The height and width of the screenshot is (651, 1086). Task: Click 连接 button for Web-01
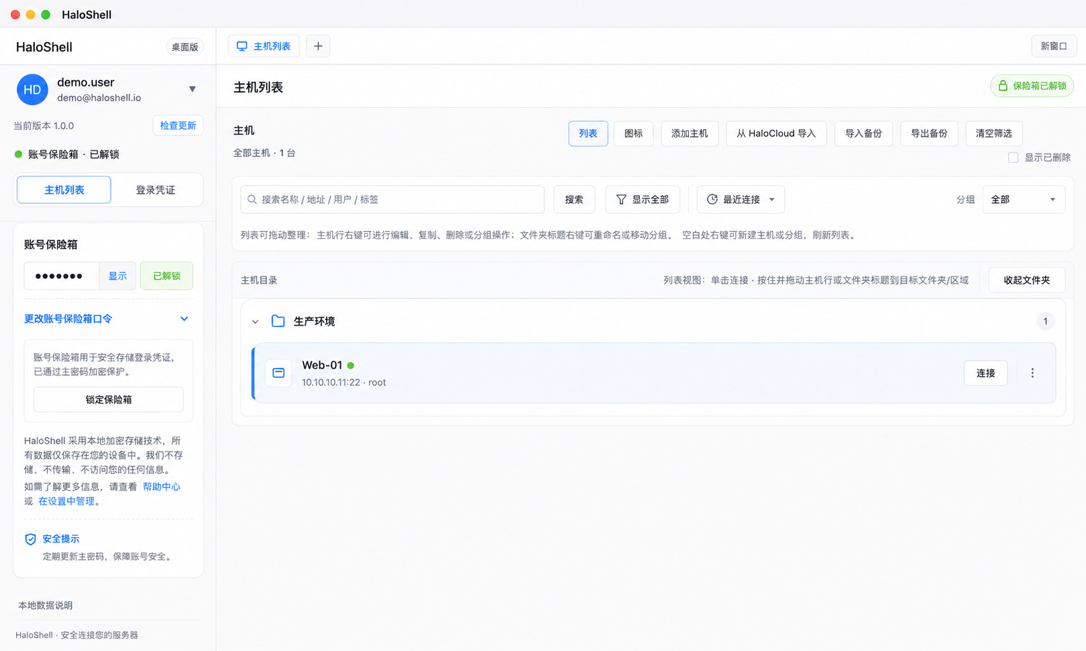tap(985, 373)
